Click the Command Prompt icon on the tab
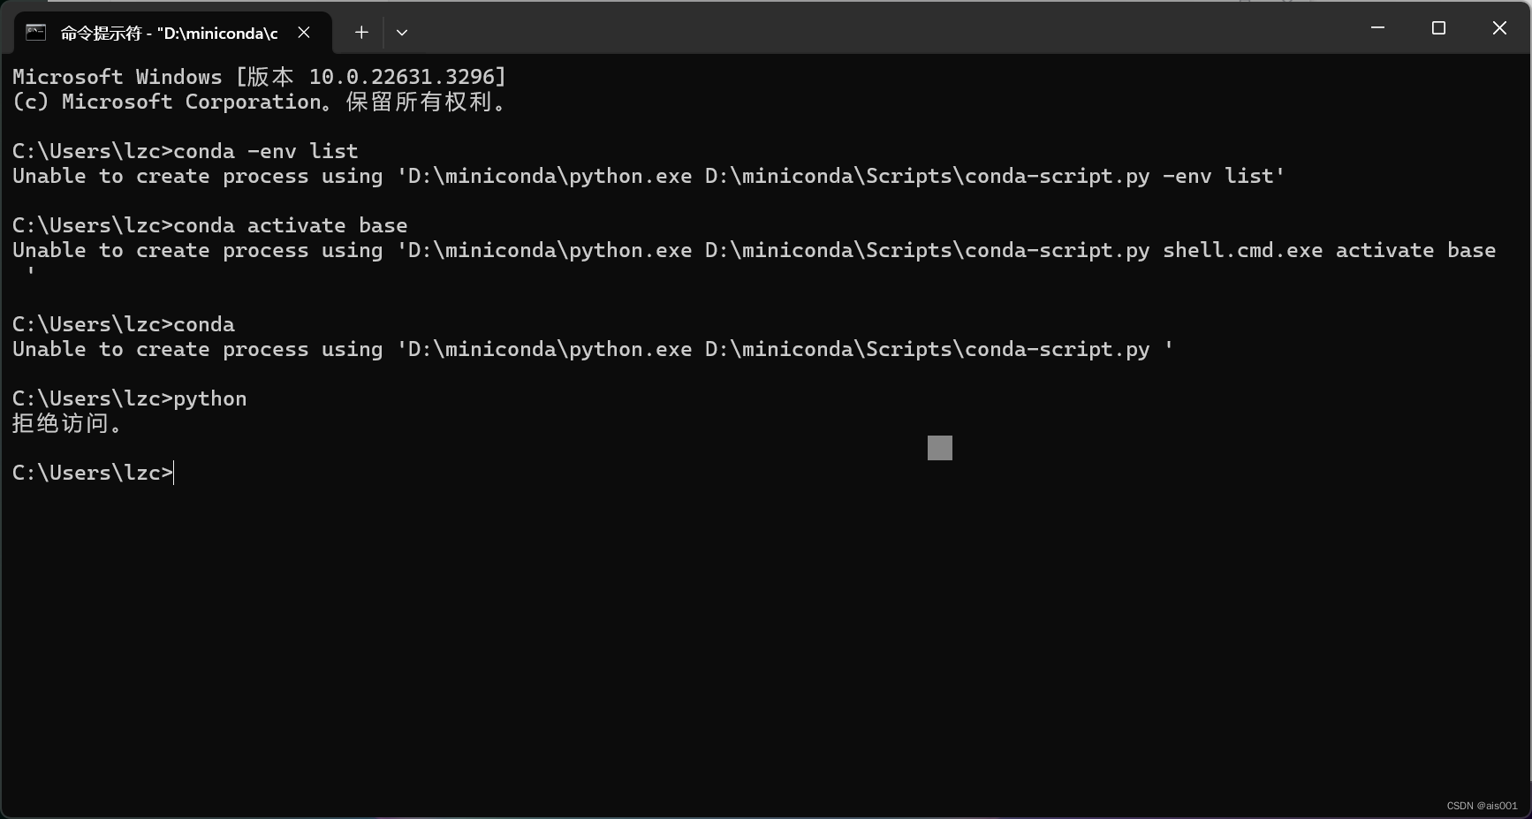 coord(35,33)
